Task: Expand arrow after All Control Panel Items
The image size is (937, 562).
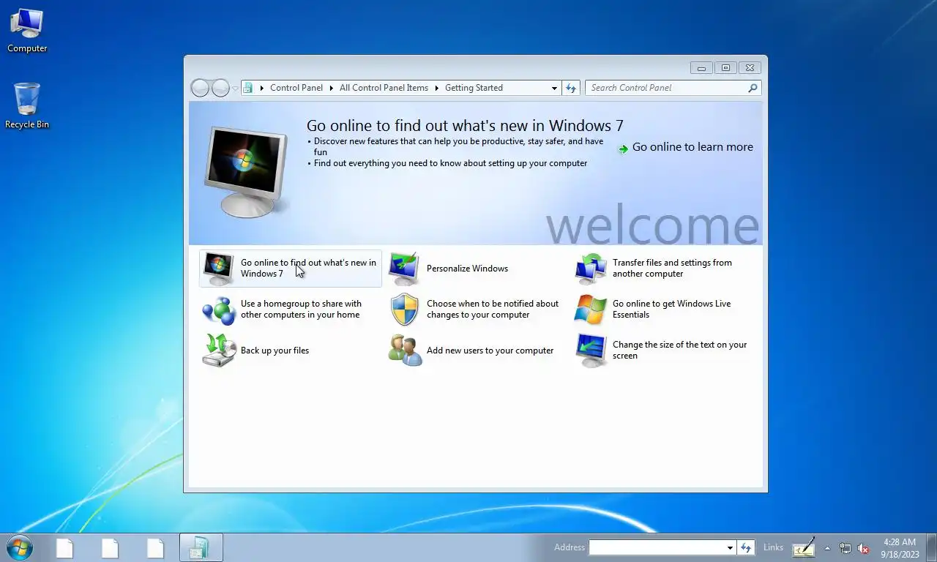Action: coord(436,88)
